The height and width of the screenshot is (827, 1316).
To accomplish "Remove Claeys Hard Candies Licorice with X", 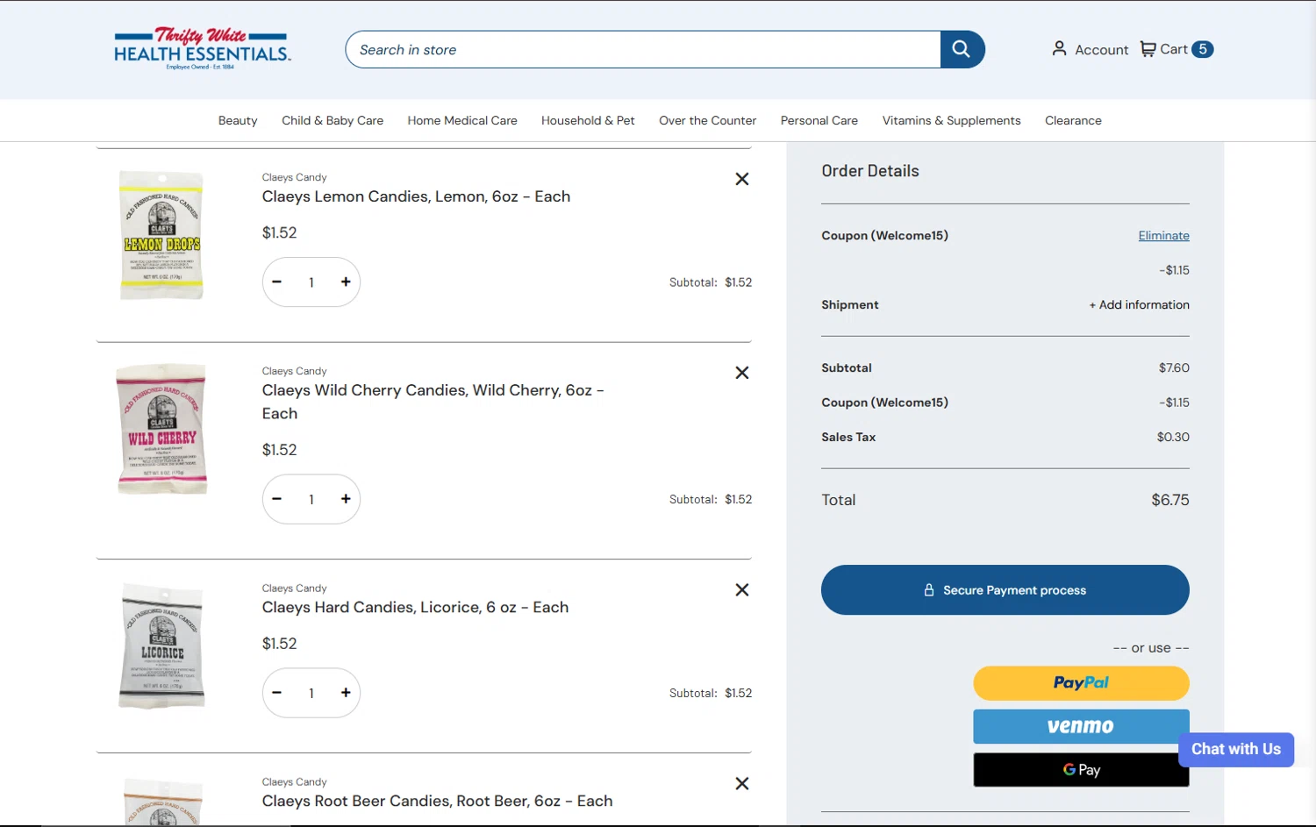I will point(742,589).
